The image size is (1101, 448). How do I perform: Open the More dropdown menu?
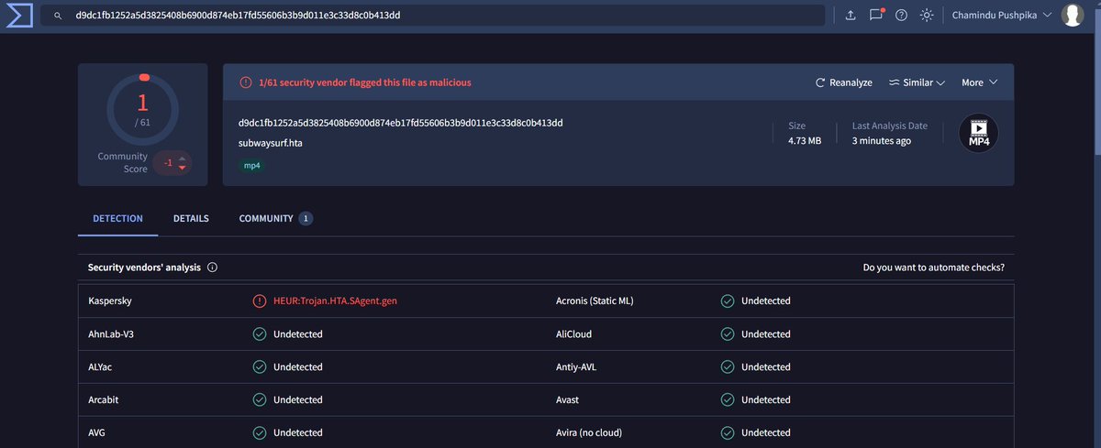point(979,82)
